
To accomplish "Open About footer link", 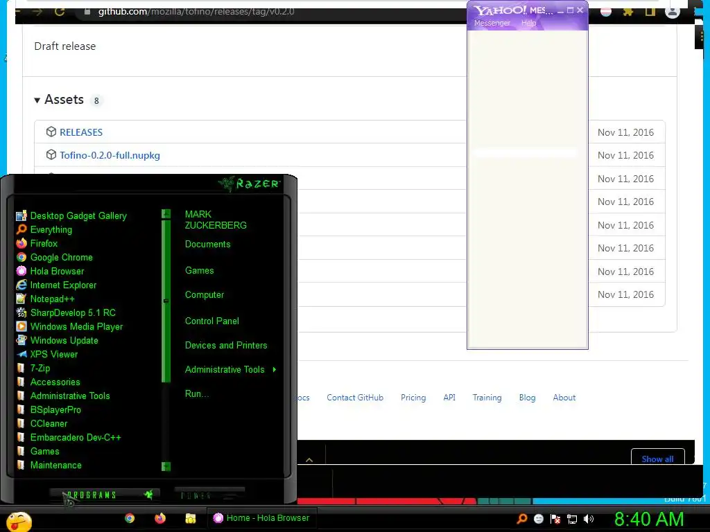I will (x=564, y=398).
